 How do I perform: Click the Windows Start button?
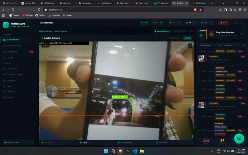tap(106, 151)
